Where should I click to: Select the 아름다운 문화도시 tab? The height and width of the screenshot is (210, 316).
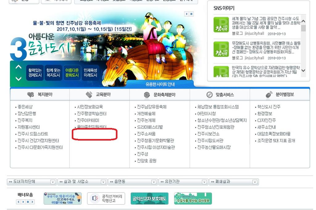pos(72,73)
